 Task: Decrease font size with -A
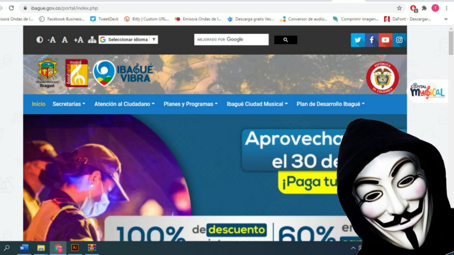(x=52, y=40)
